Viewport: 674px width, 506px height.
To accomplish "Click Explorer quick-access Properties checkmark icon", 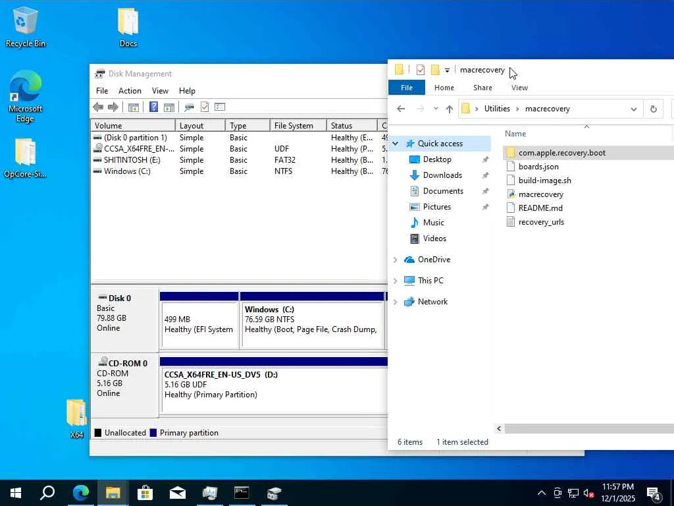I will (421, 70).
